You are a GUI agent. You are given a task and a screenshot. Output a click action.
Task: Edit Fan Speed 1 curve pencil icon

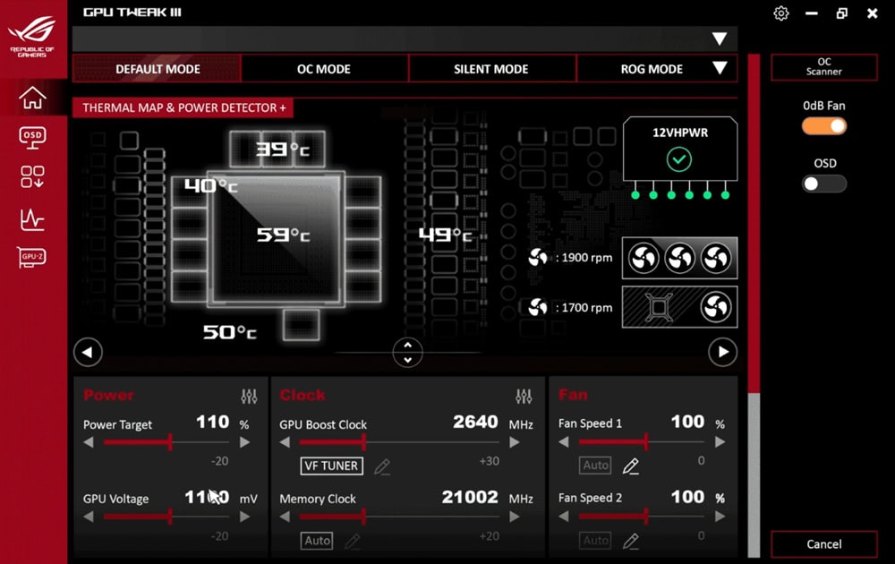click(631, 466)
